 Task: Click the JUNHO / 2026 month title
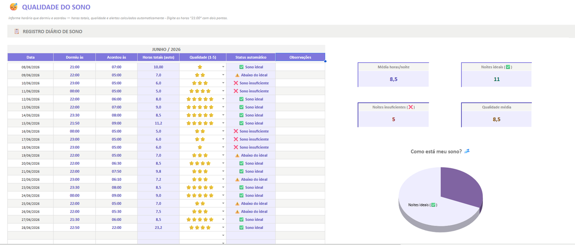tap(166, 49)
